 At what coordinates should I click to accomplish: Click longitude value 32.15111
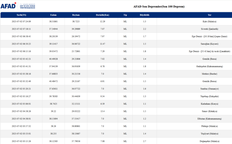76,104
